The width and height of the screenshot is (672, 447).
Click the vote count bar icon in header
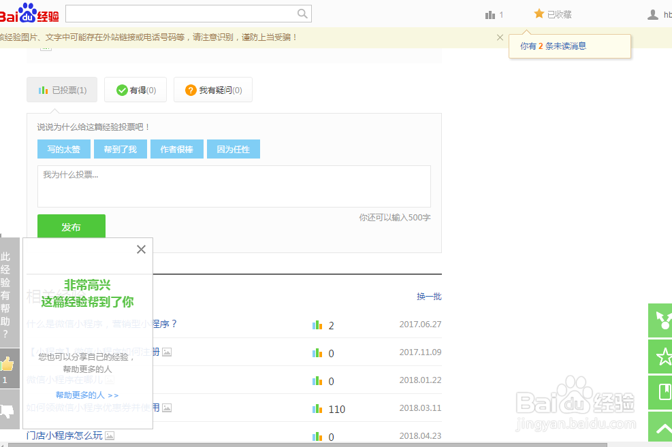[490, 15]
